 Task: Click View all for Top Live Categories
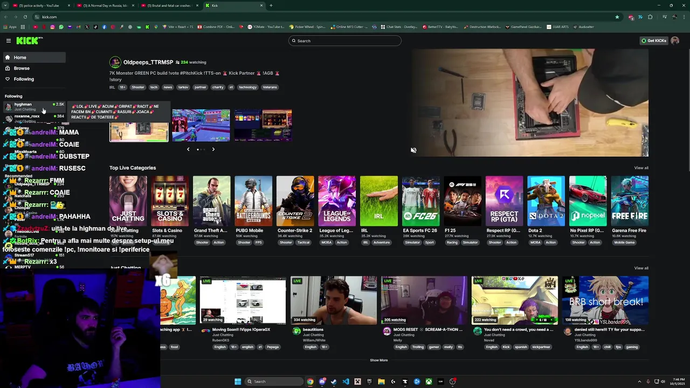pos(641,168)
